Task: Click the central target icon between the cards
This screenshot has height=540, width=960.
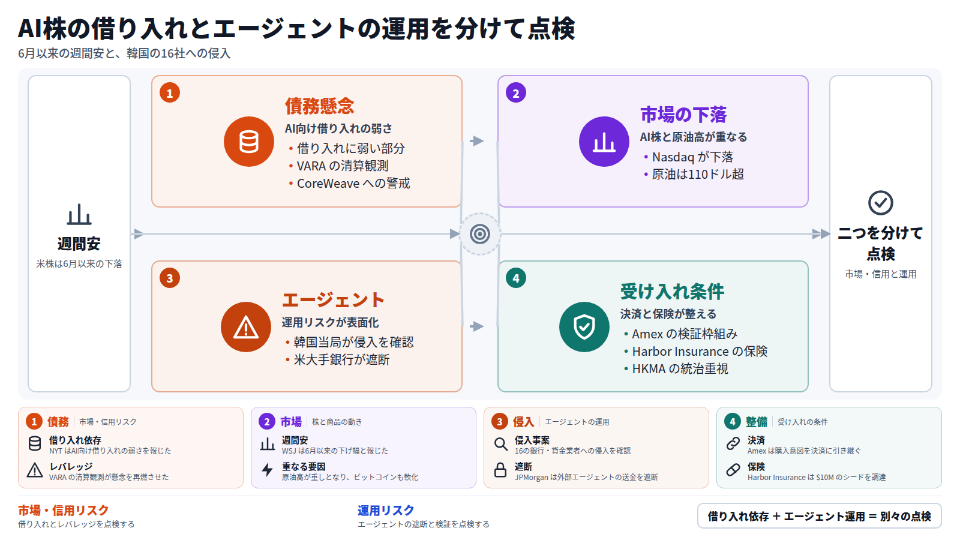Action: pos(480,234)
